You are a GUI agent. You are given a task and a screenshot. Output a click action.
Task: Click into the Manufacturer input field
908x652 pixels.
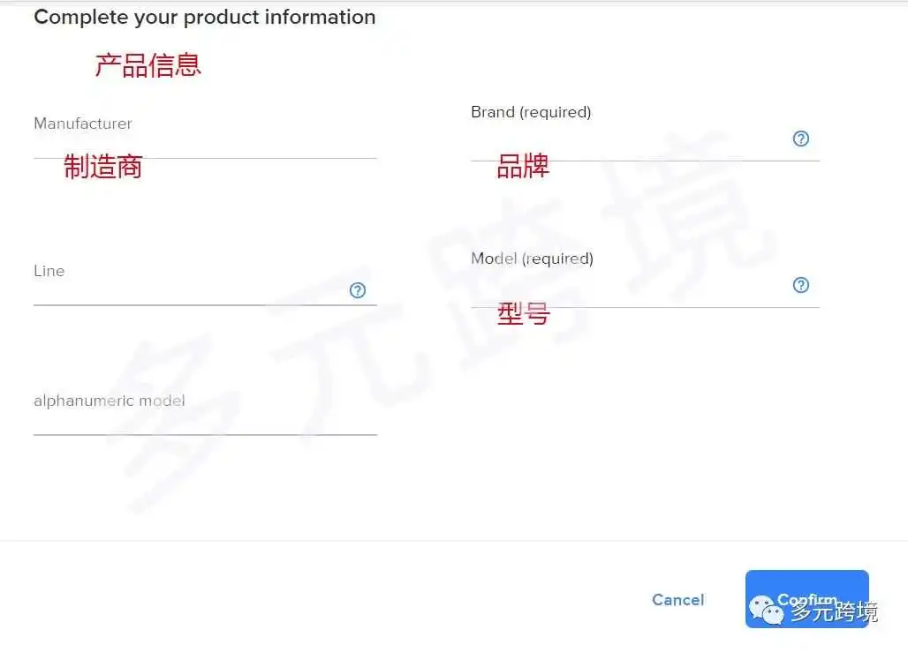(x=205, y=146)
